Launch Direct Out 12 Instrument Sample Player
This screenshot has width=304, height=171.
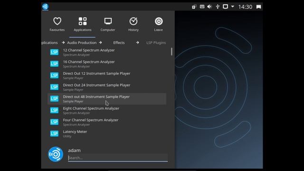click(107, 76)
